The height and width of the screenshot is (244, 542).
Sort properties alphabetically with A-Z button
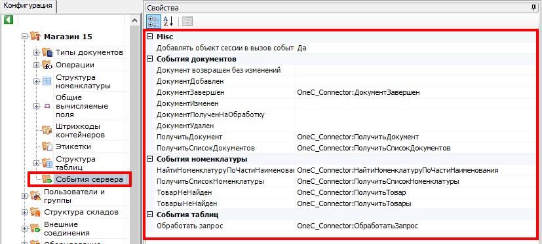coord(168,22)
